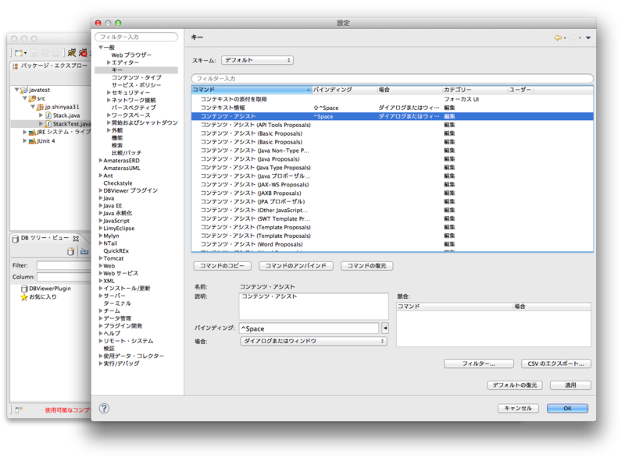Expand the Java EE tree node
Viewport: 625px width, 461px height.
tap(101, 206)
